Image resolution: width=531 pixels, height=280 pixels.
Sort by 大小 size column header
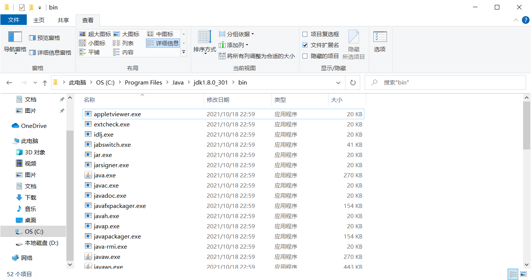(347, 100)
